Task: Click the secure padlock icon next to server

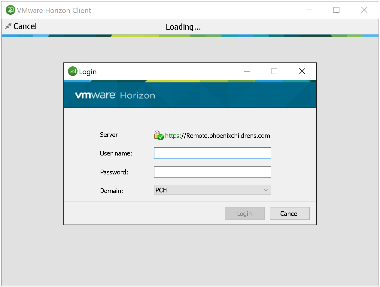Action: (x=159, y=135)
